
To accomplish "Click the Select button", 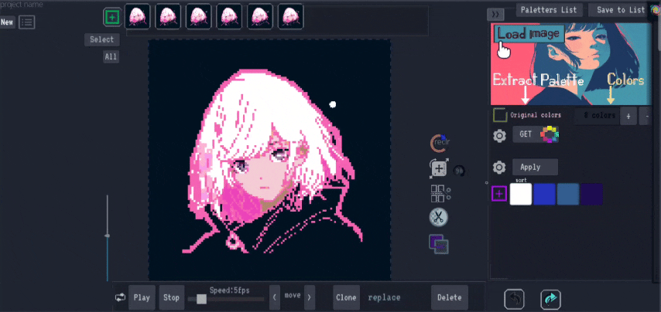I will (x=102, y=39).
